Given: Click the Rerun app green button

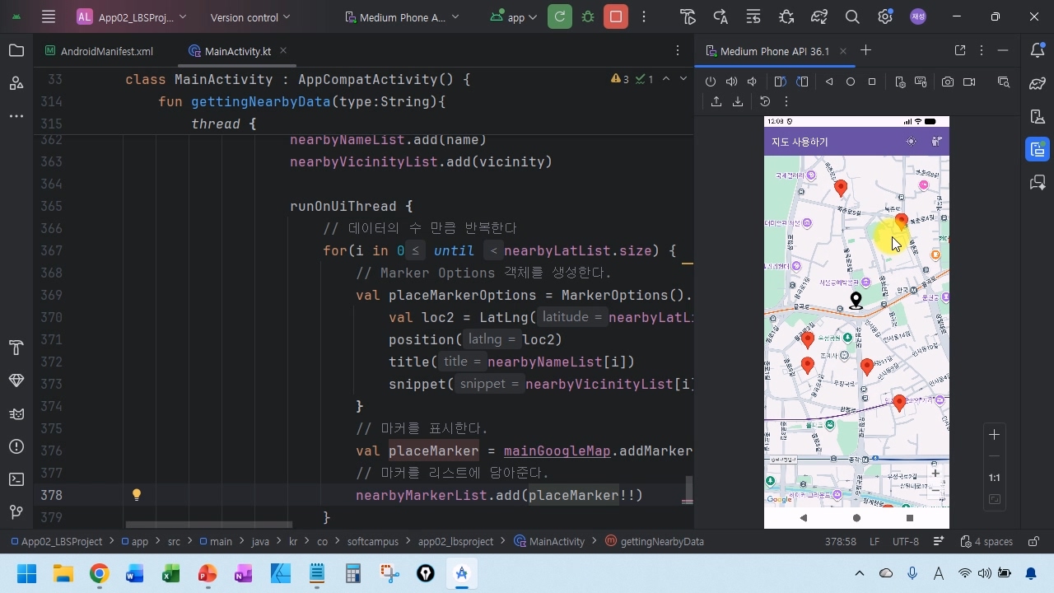Looking at the screenshot, I should point(559,16).
